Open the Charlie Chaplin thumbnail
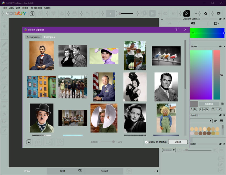This screenshot has width=226, height=175. (x=42, y=118)
